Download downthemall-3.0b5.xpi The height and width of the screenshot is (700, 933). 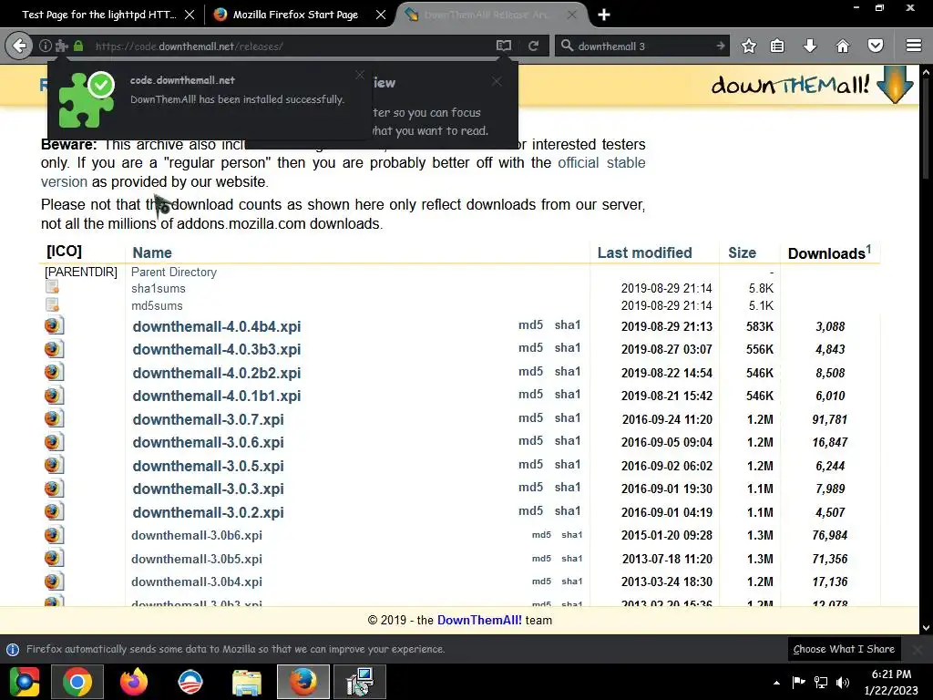[x=197, y=559]
